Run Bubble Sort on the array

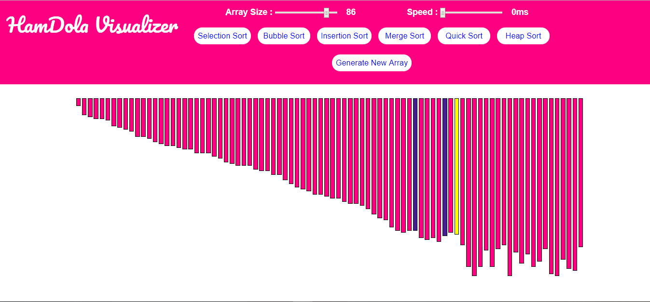[284, 36]
